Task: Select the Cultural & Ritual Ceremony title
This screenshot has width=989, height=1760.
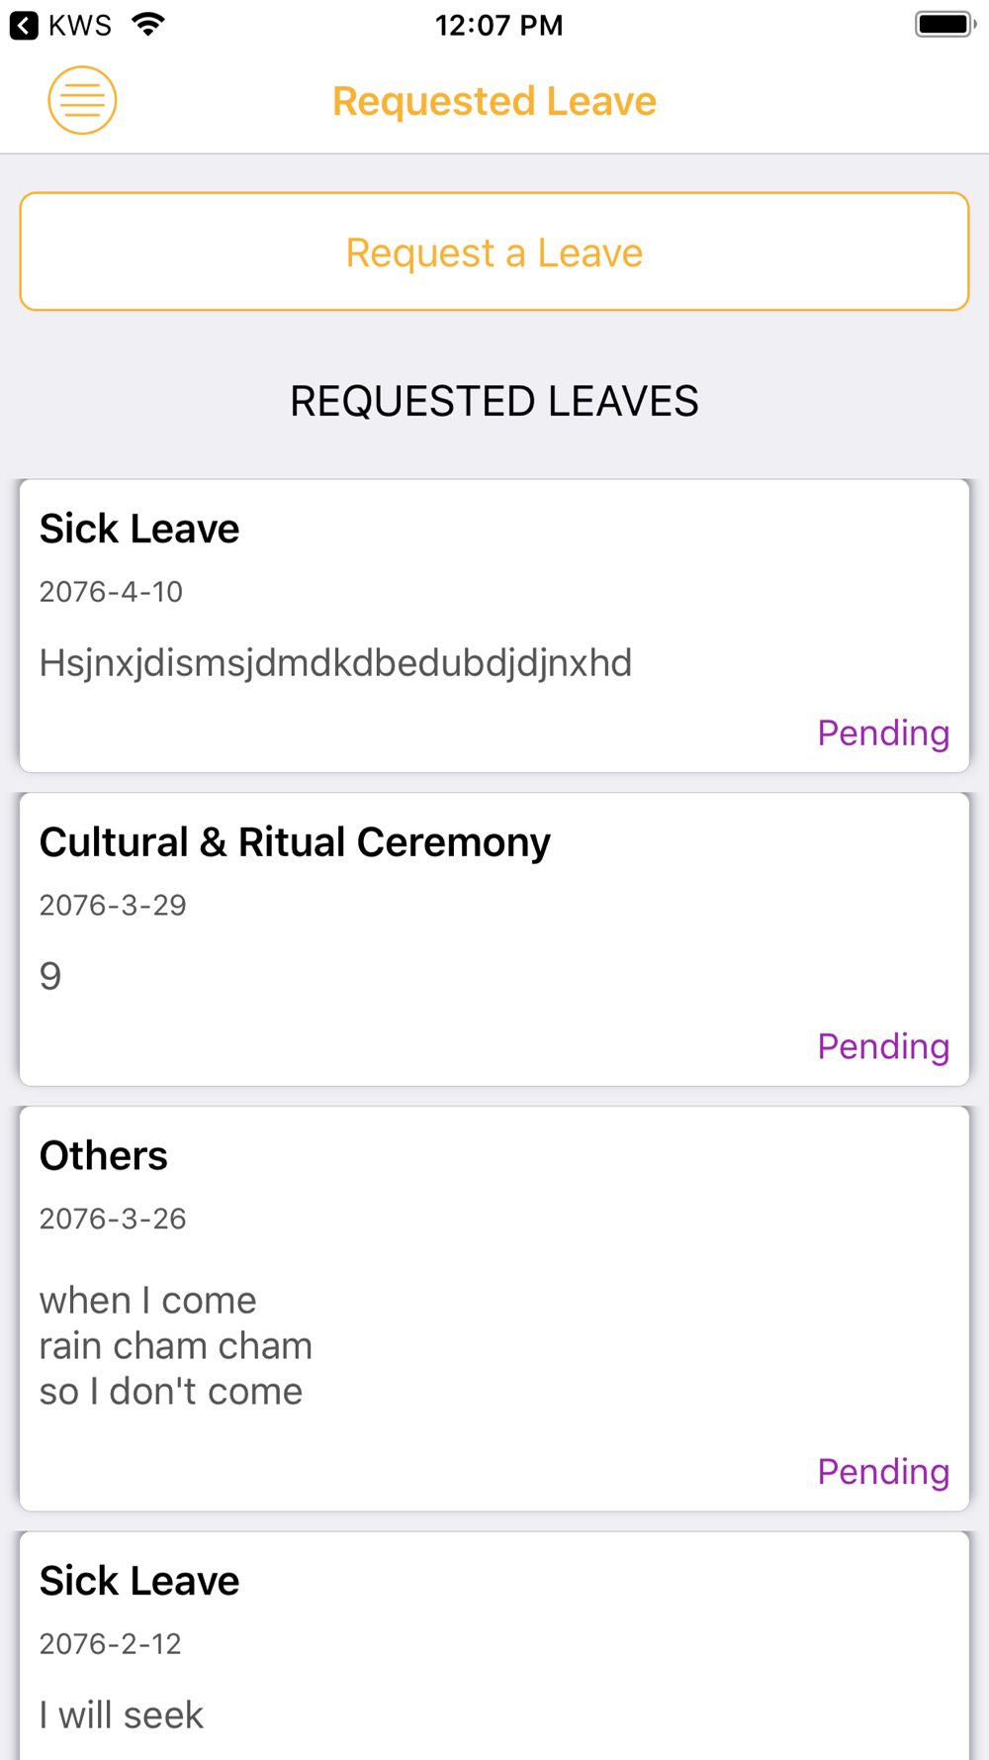Action: [295, 842]
